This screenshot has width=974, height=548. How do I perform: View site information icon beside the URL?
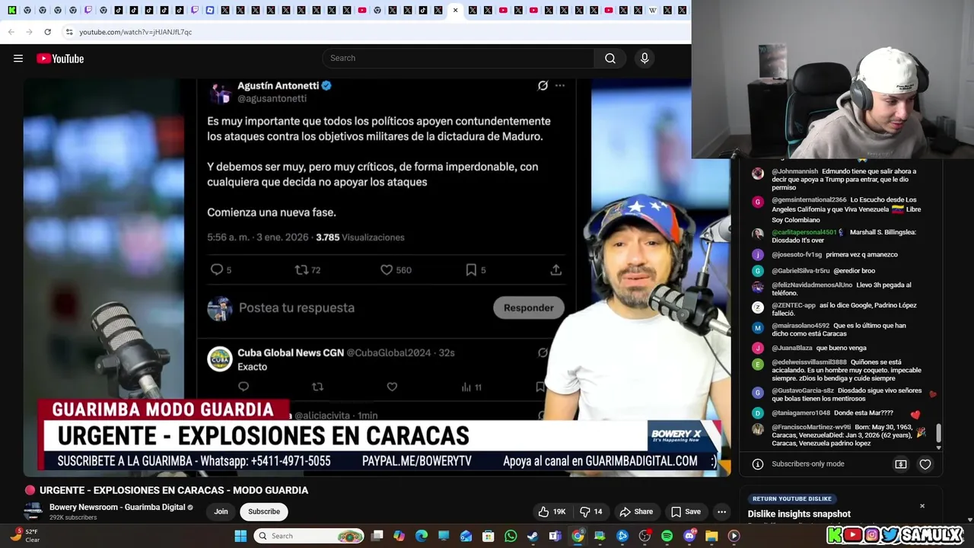pos(69,32)
